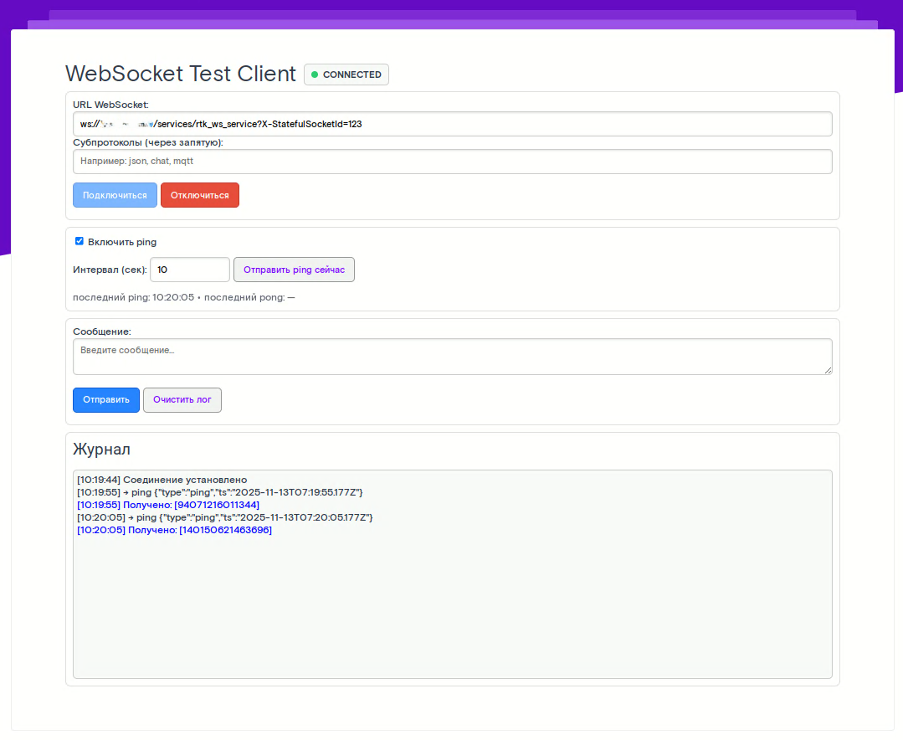Focus the URL WebSocket address field
Viewport: 903px width, 740px height.
[x=452, y=124]
